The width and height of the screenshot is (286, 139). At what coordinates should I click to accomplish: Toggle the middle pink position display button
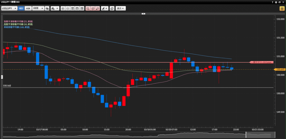[92, 8]
